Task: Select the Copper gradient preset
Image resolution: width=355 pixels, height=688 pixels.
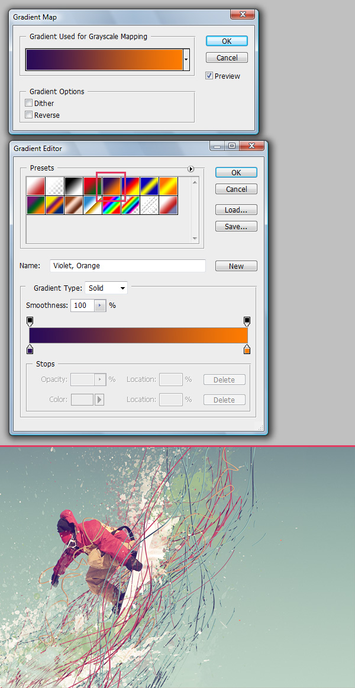Action: tap(73, 205)
